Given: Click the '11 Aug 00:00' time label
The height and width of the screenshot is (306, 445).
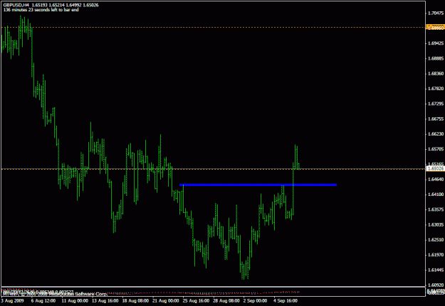Looking at the screenshot, I should [73, 300].
